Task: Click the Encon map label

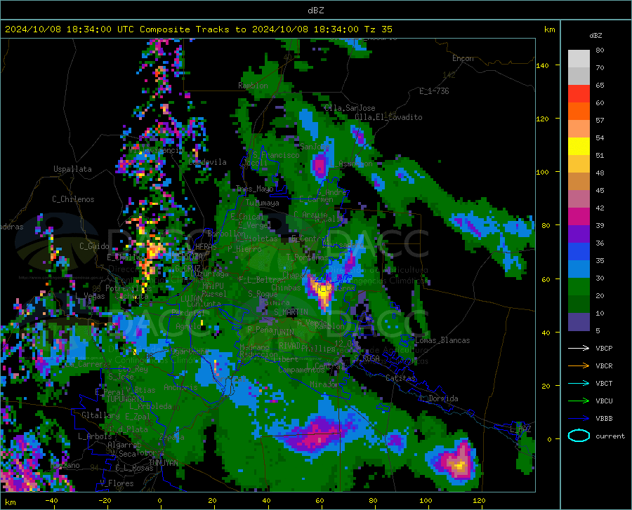Action: click(463, 58)
